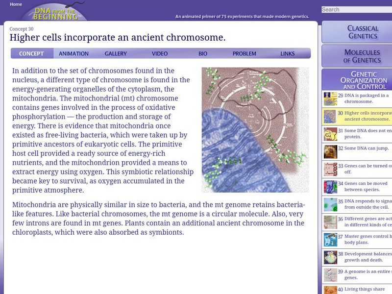Focus the Search input field
Viewport: 392px width, 294px height.
(357, 9)
